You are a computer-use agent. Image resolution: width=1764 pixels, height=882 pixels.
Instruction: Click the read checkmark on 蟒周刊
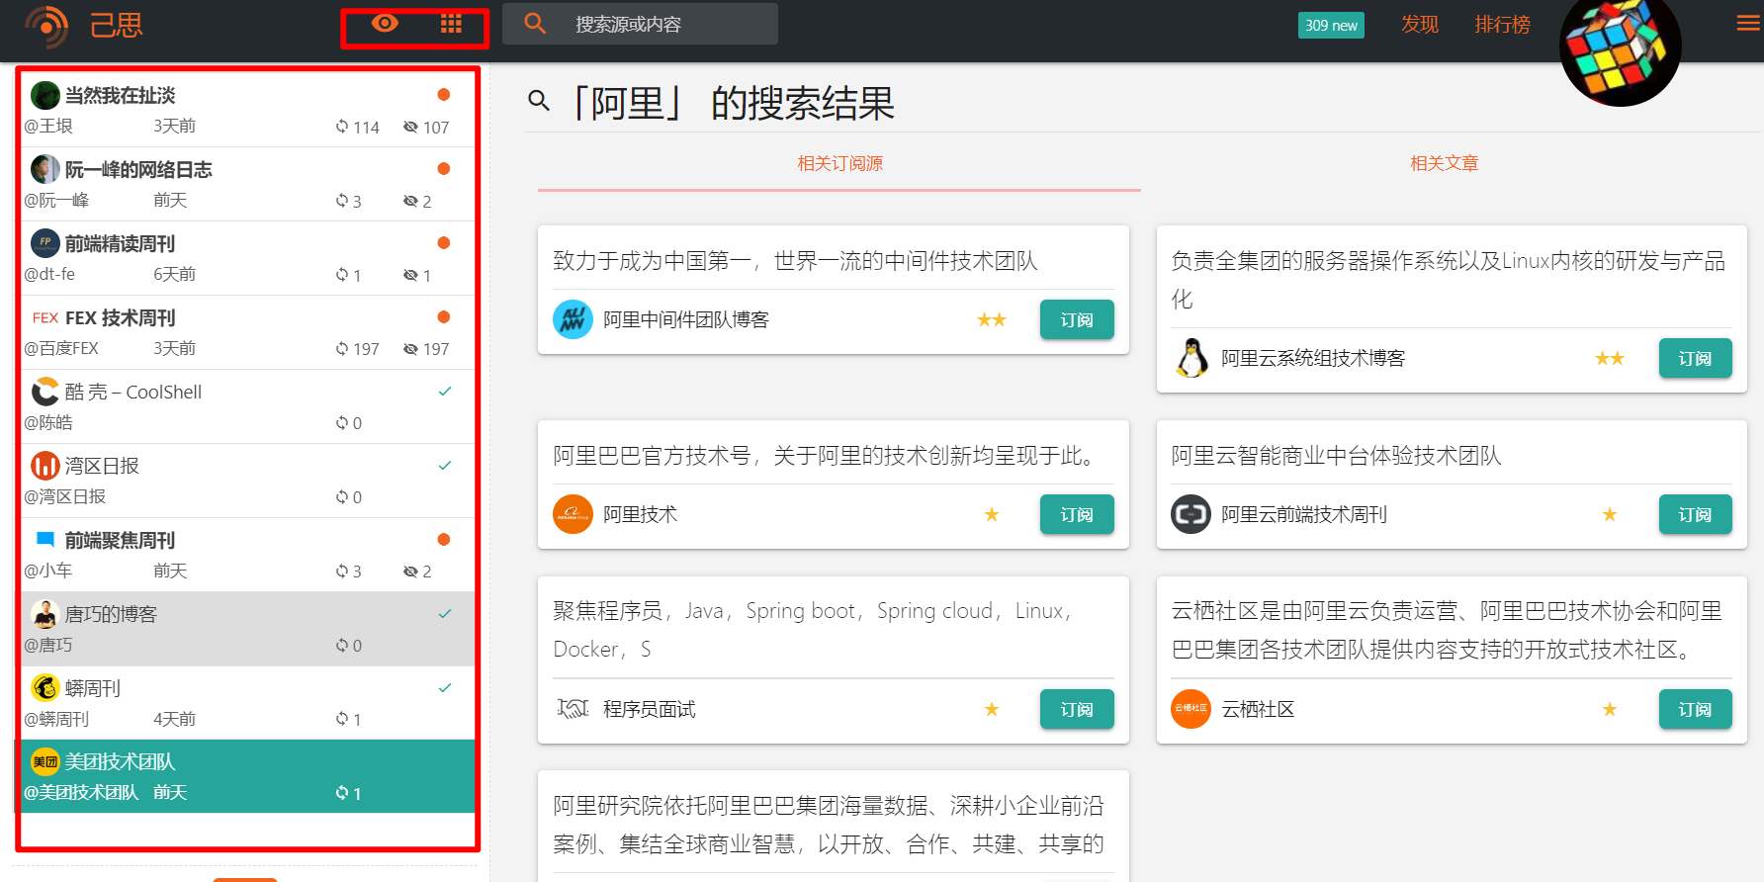click(x=445, y=688)
